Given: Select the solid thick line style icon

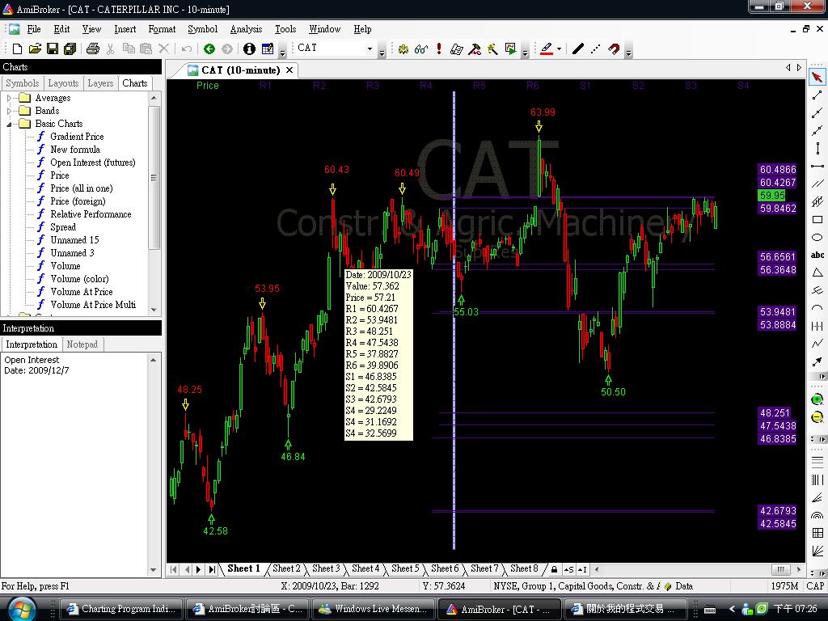Looking at the screenshot, I should 578,49.
